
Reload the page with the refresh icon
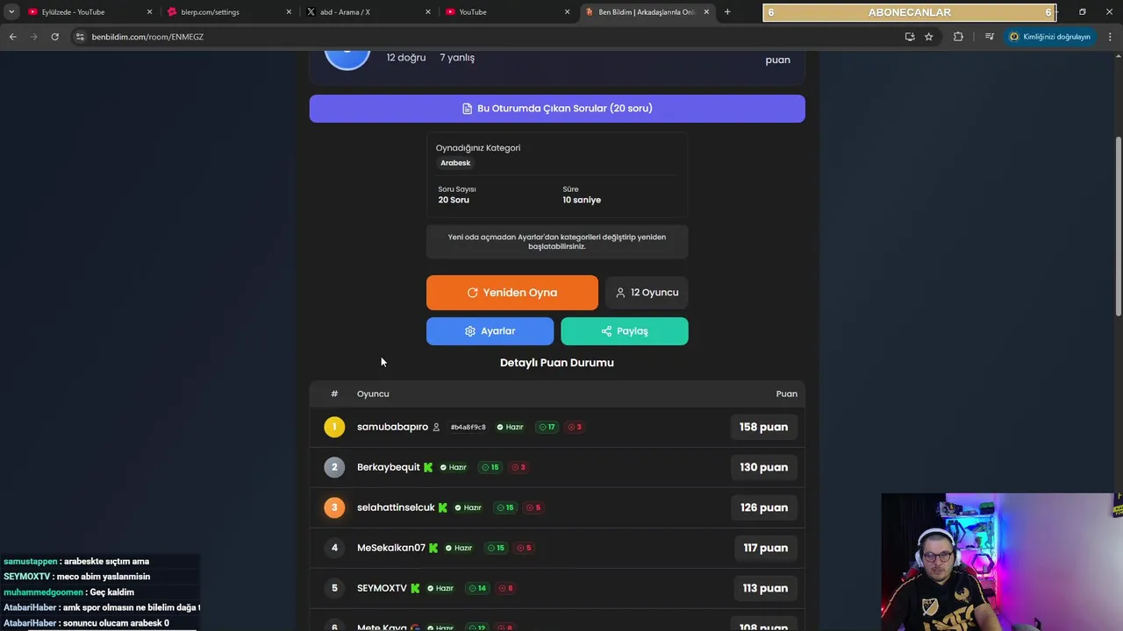54,37
